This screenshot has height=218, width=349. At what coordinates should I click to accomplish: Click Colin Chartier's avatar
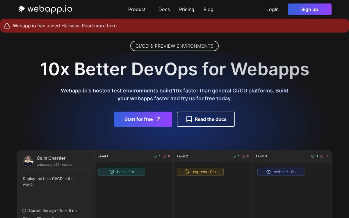(28, 161)
